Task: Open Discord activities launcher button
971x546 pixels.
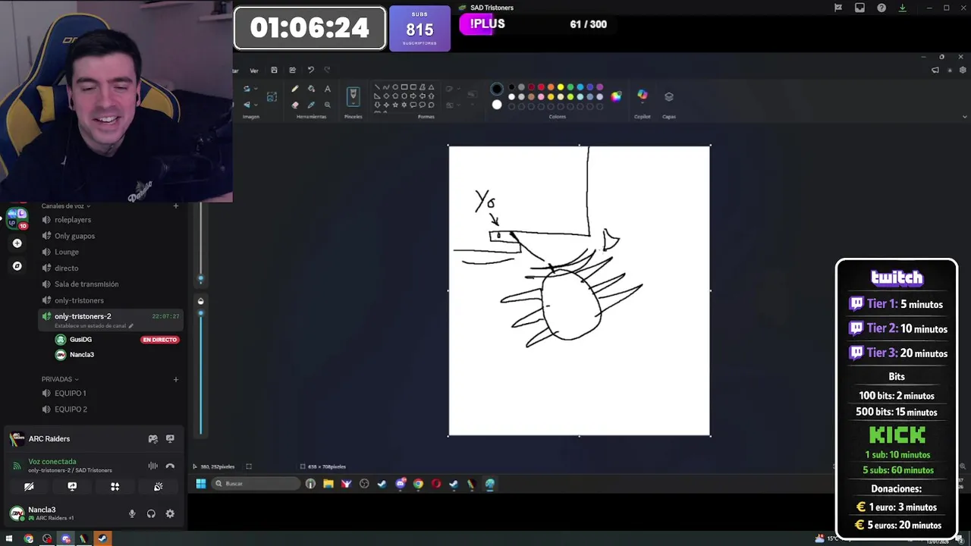Action: (115, 487)
